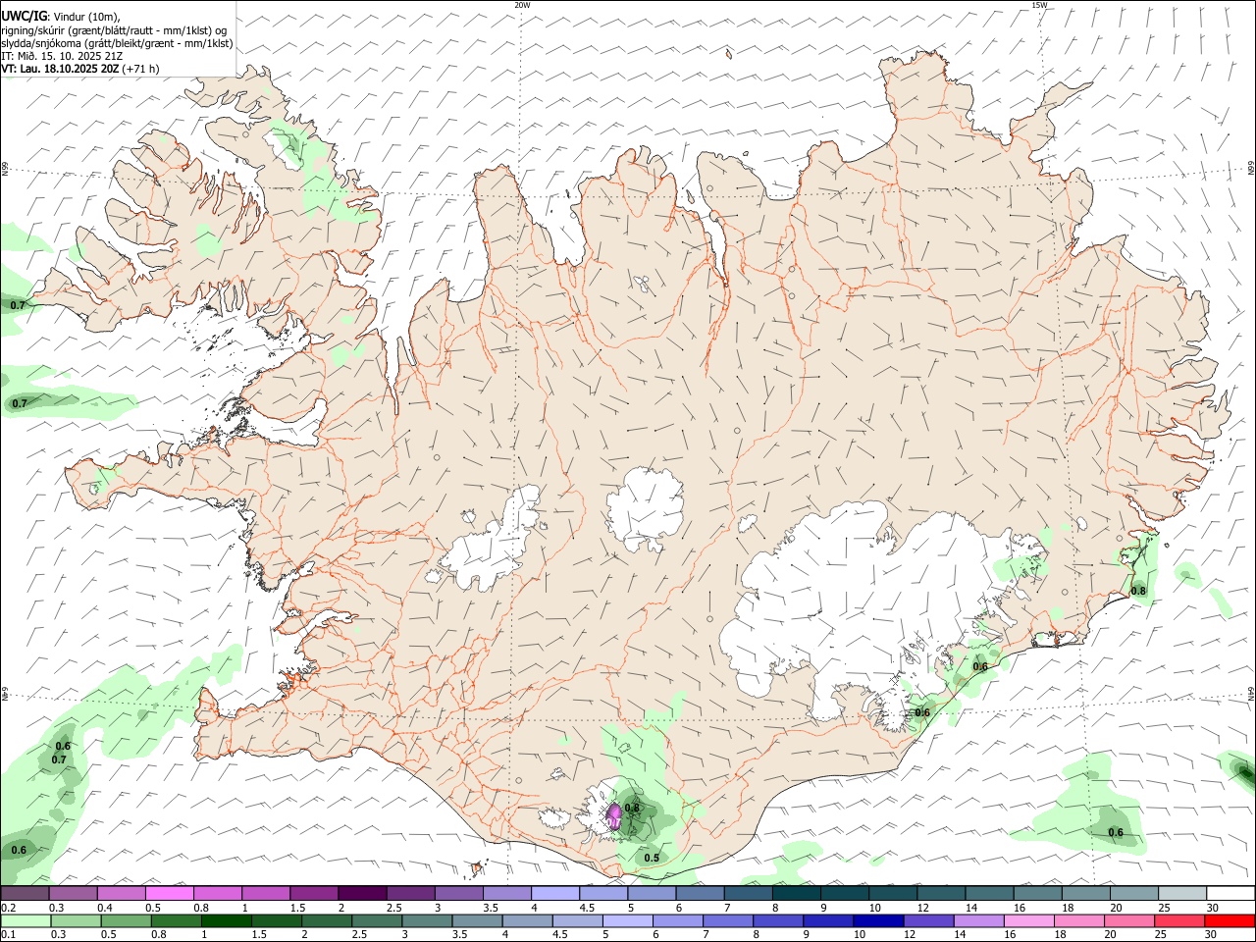
Task: Click the '30' label ending the rain scale
Action: point(1210,935)
